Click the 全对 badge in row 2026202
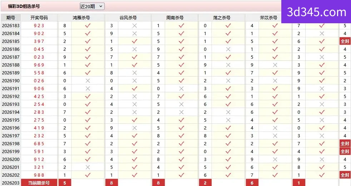 point(345,175)
